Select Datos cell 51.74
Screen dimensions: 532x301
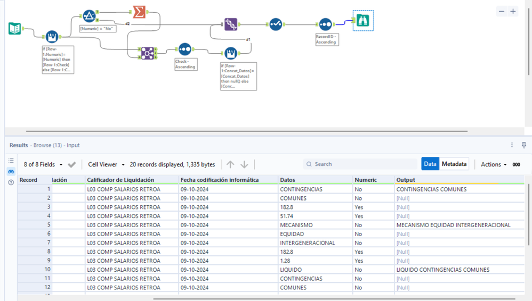point(315,216)
